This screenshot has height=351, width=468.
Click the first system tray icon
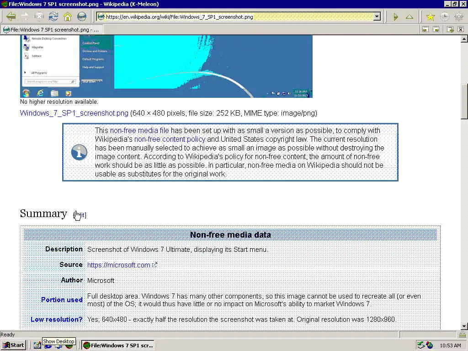(420, 345)
